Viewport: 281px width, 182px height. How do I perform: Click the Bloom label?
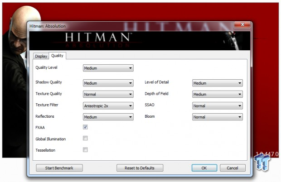(150, 116)
